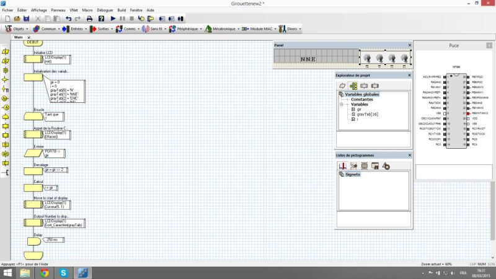
Task: Open the Build menu
Action: point(122,10)
